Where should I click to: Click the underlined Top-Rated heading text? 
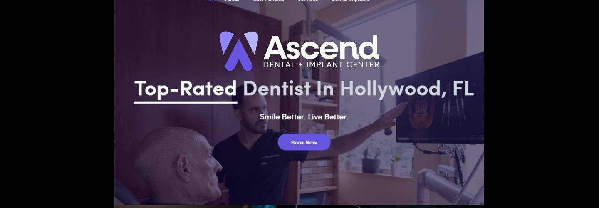click(186, 89)
